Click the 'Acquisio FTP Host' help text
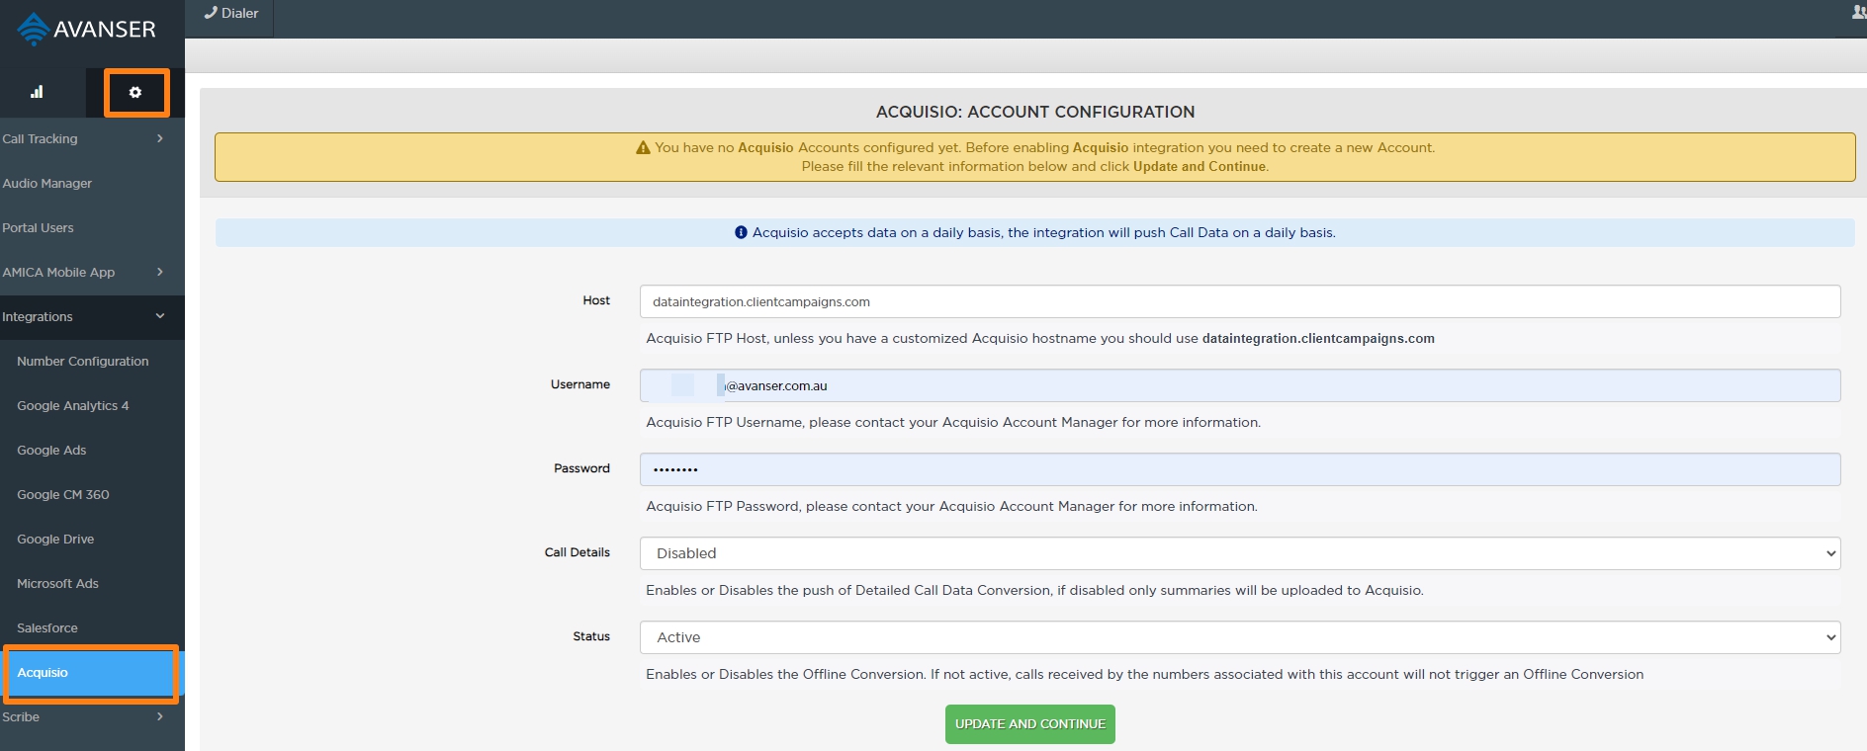This screenshot has width=1867, height=751. (x=1040, y=339)
